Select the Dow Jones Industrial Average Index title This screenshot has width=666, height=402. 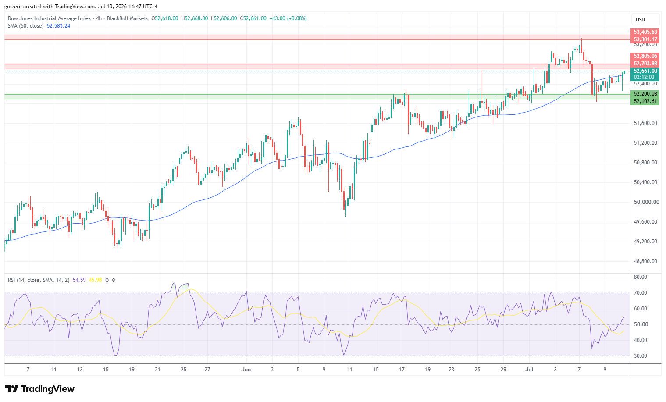[50, 18]
